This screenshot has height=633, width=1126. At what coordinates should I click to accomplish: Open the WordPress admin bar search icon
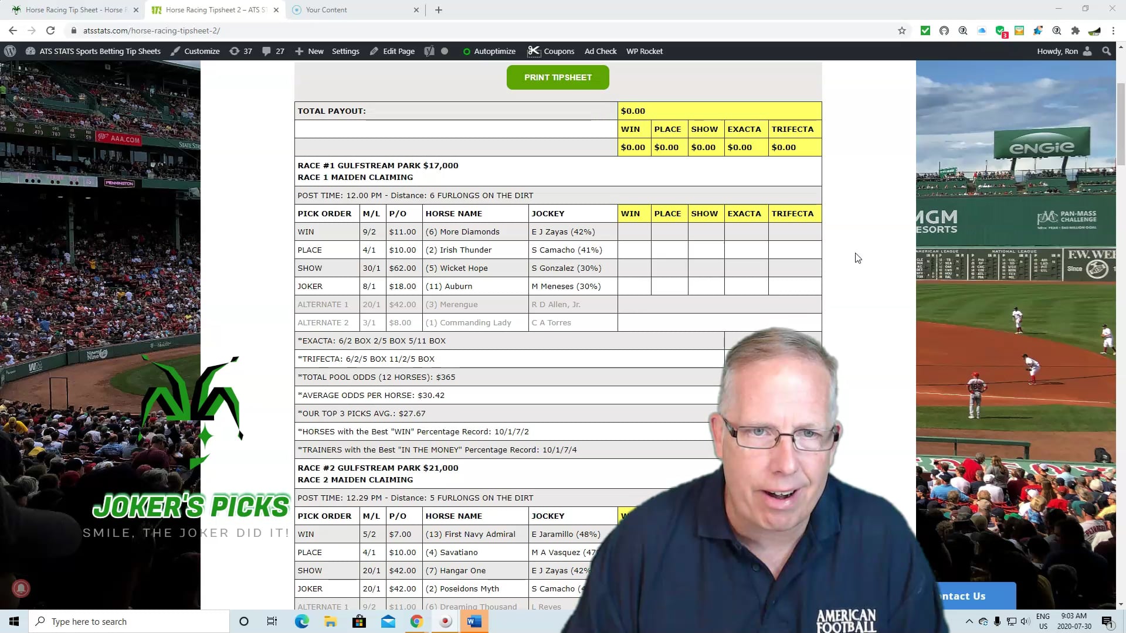click(1107, 51)
